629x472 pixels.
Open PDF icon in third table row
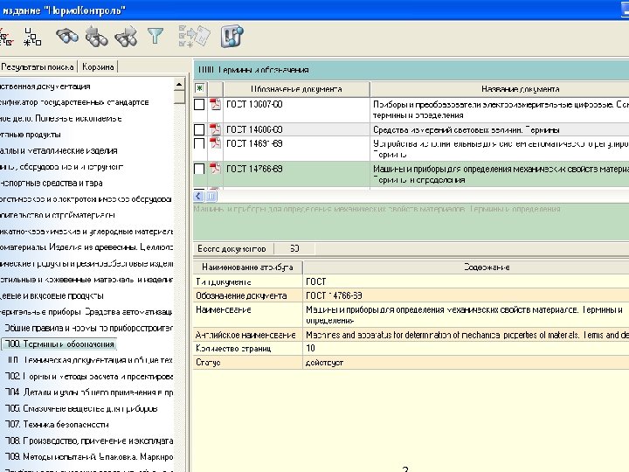(215, 143)
